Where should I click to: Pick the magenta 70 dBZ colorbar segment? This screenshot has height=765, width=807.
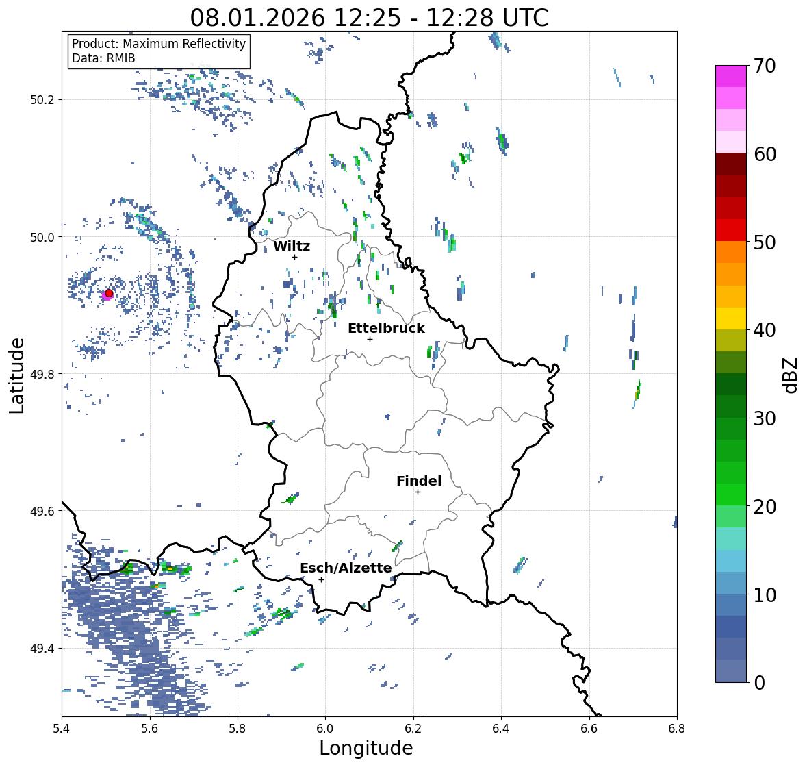point(731,76)
